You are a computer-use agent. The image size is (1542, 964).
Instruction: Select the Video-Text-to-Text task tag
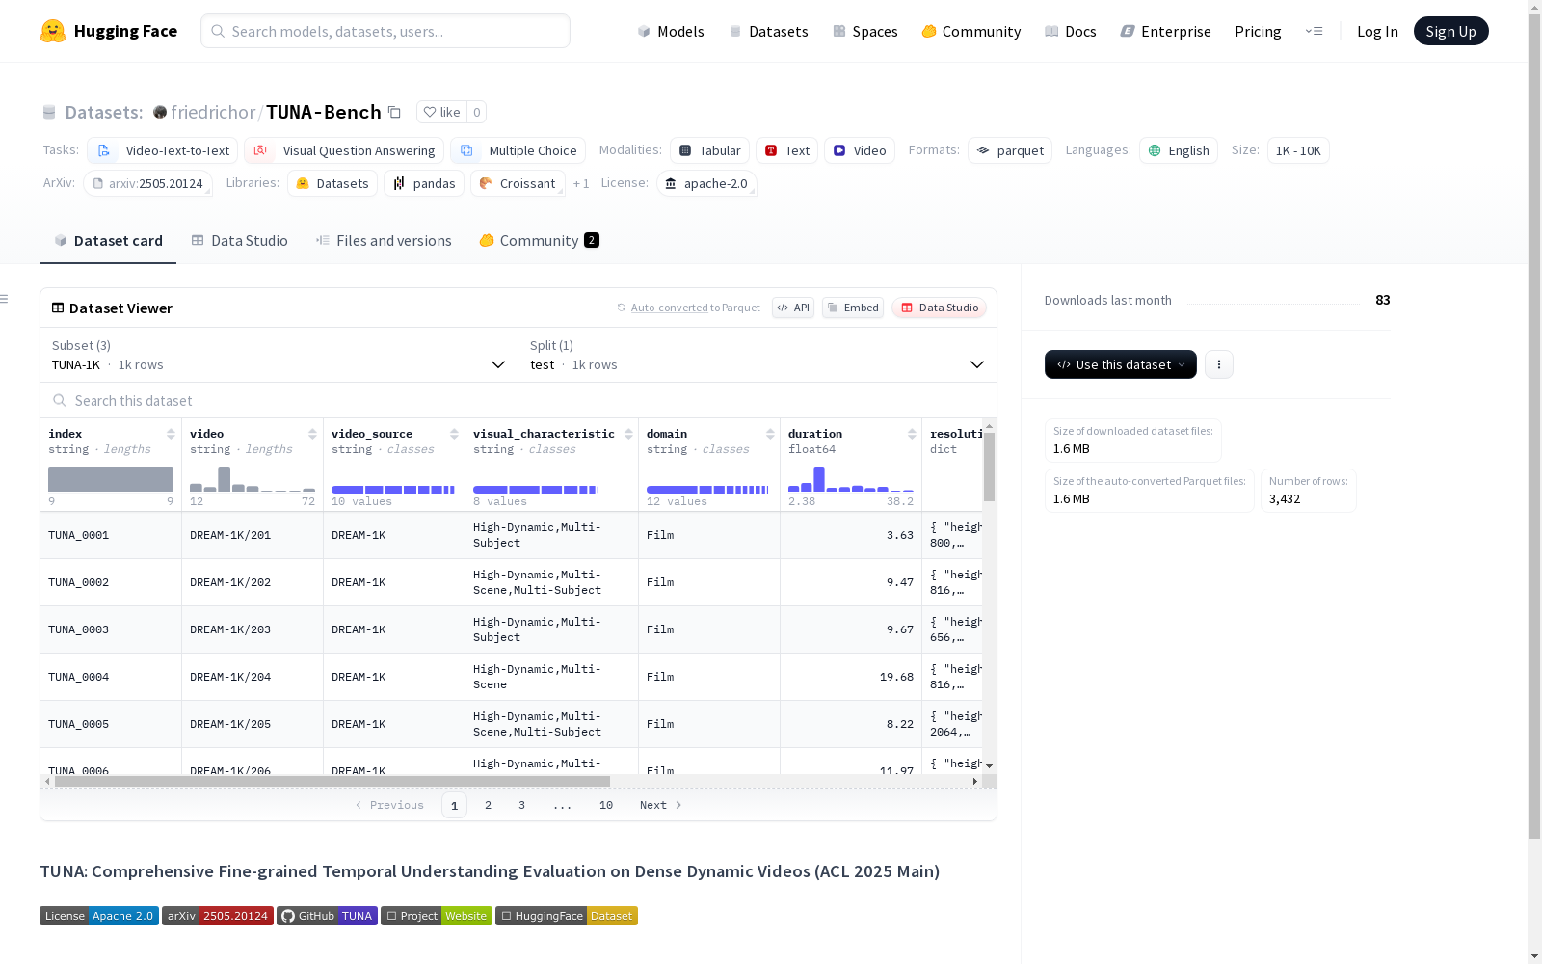click(x=162, y=150)
